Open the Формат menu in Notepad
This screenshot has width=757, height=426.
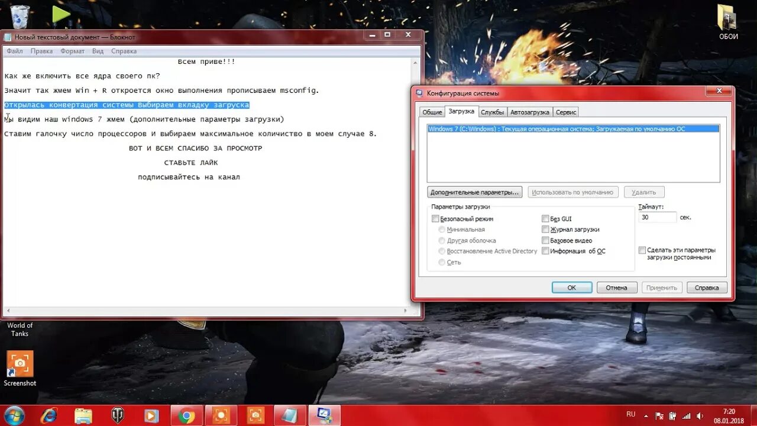(72, 51)
